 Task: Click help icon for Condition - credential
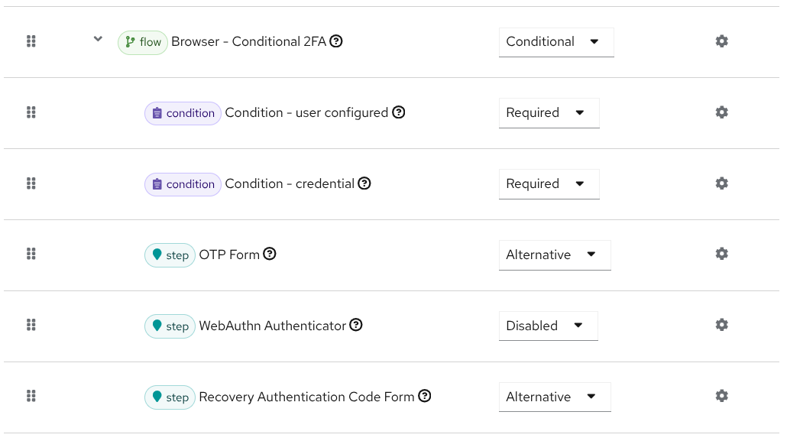coord(364,183)
